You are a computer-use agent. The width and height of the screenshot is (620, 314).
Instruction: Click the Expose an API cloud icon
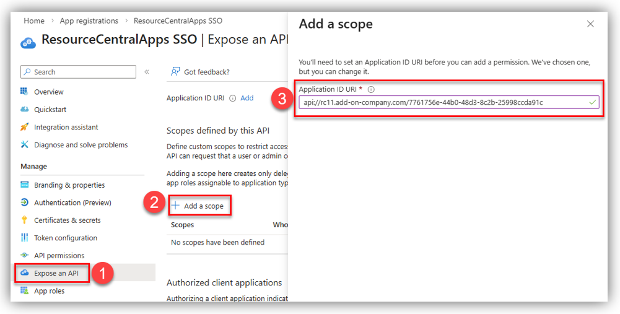(x=24, y=273)
